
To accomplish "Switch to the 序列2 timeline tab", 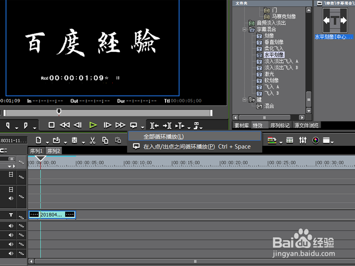I will 53,151.
